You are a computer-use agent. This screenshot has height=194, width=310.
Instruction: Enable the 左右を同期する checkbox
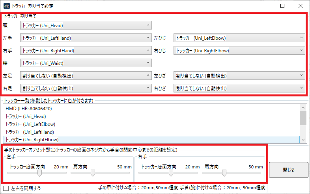(6, 188)
